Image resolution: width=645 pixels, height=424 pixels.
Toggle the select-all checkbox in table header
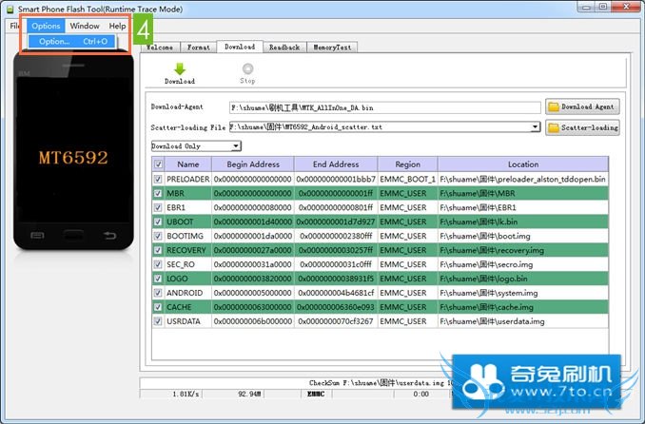tap(158, 164)
